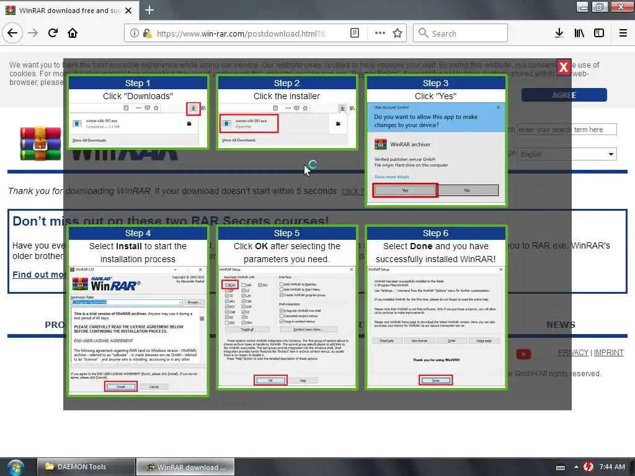
Task: View the Step 1 instruction image
Action: [x=138, y=112]
